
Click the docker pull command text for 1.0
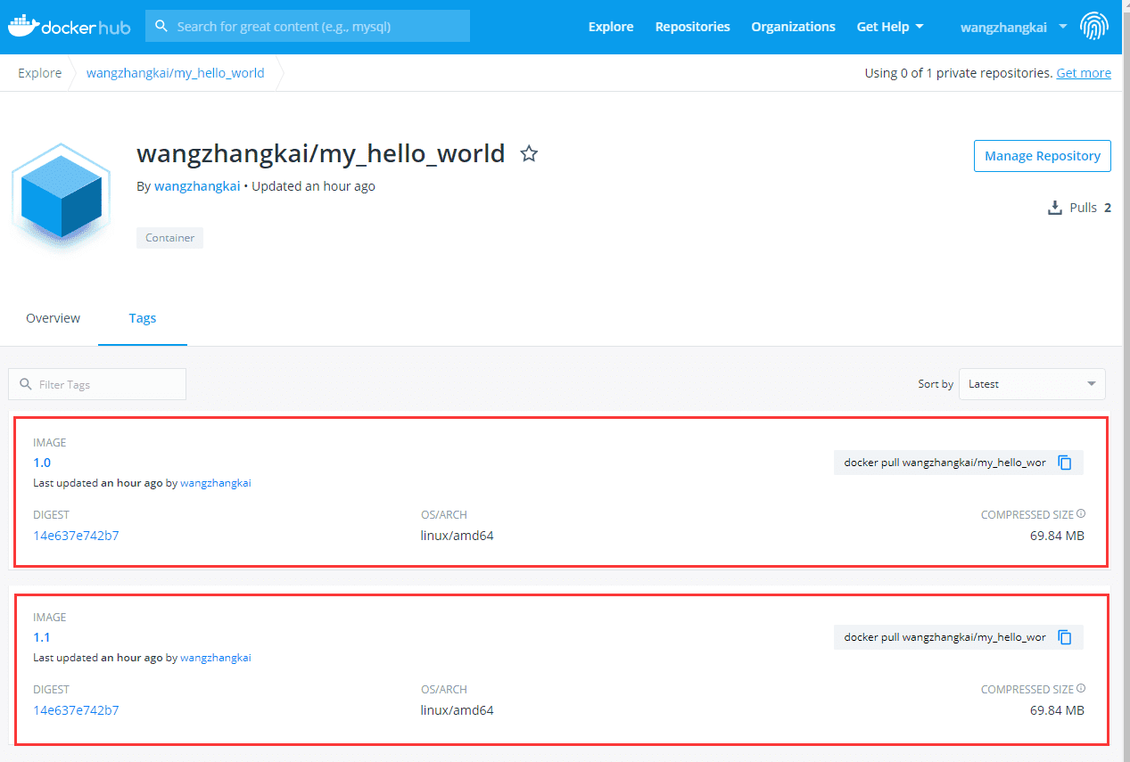[x=944, y=463]
